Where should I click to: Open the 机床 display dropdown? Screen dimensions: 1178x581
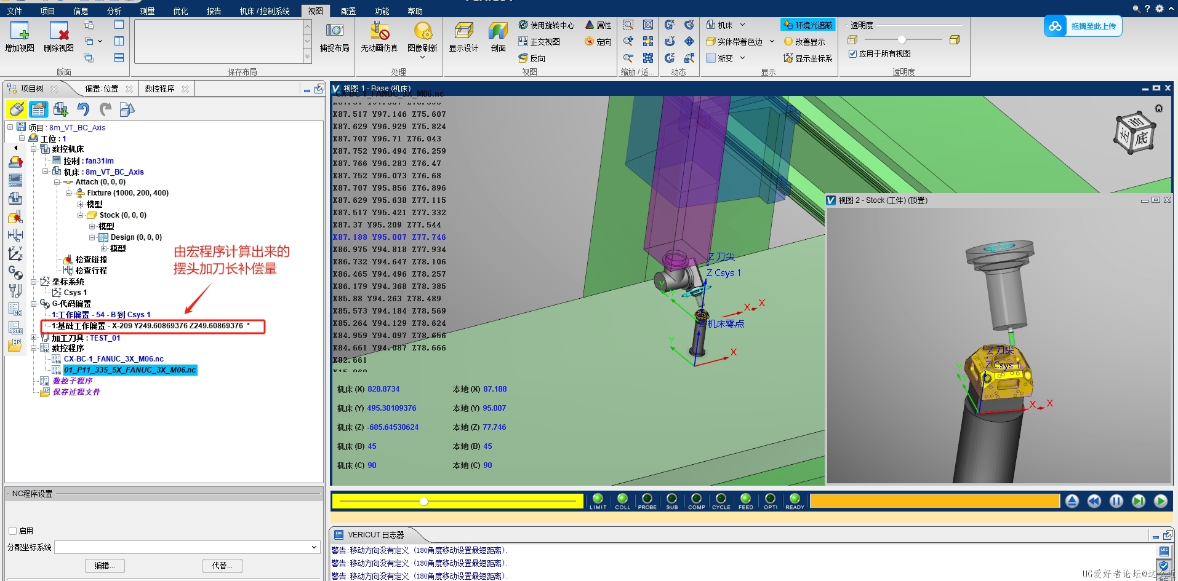tap(742, 25)
